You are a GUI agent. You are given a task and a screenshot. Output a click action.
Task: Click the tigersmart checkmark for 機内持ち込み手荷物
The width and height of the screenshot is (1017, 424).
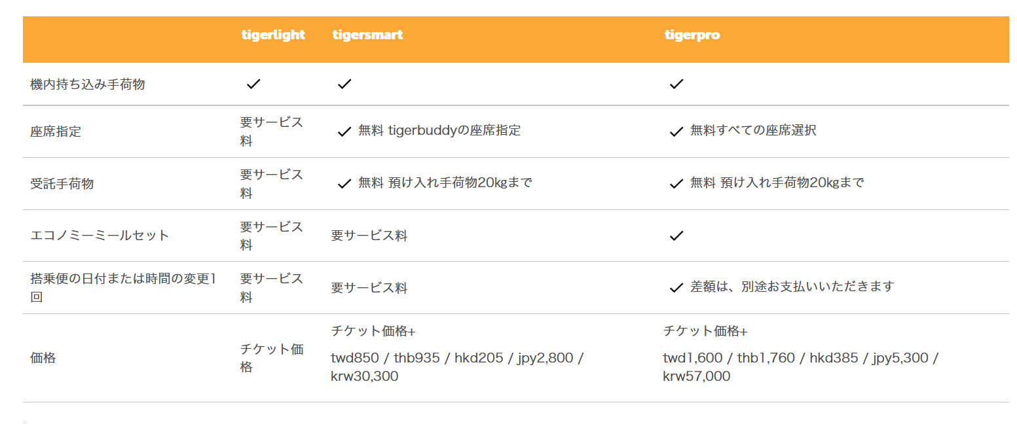click(344, 84)
